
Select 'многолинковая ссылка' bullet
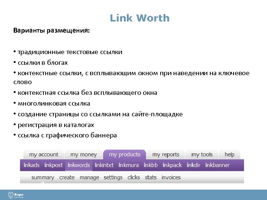(52, 103)
